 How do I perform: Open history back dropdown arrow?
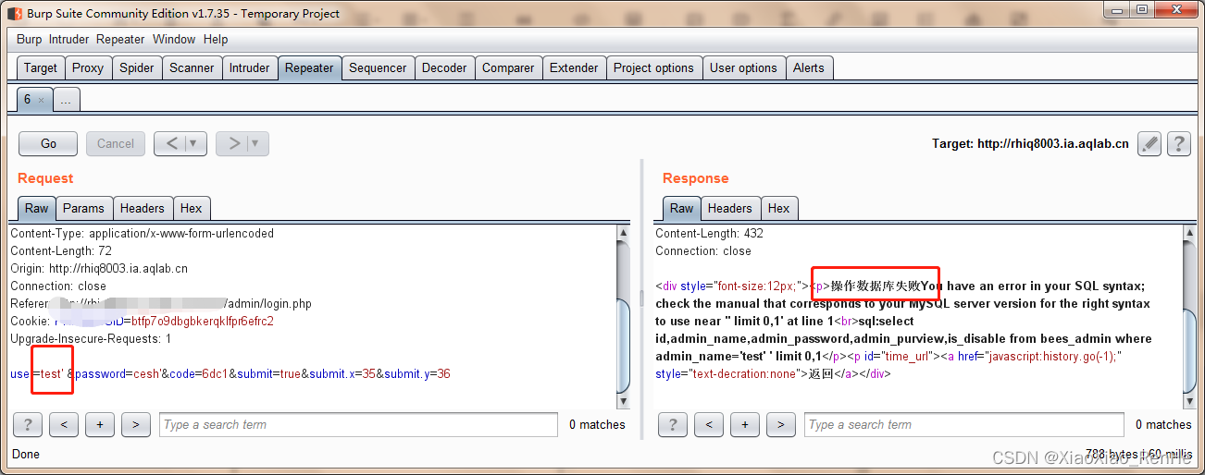(193, 143)
